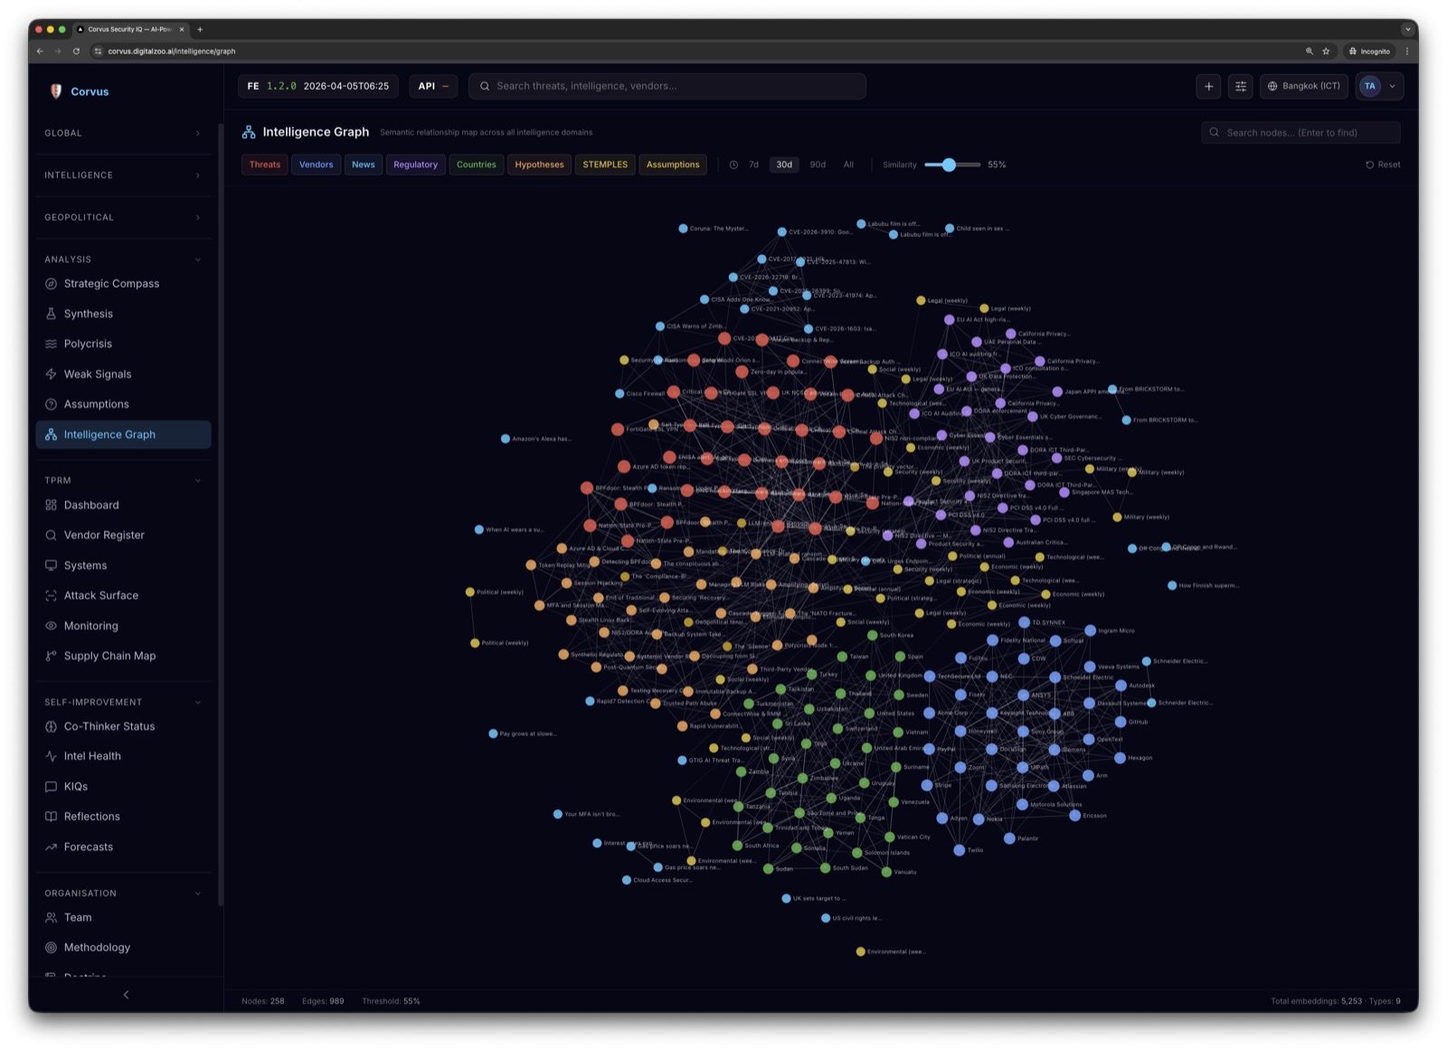Open TA user profile dropdown
Viewport: 1447px width, 1050px height.
[x=1380, y=87]
